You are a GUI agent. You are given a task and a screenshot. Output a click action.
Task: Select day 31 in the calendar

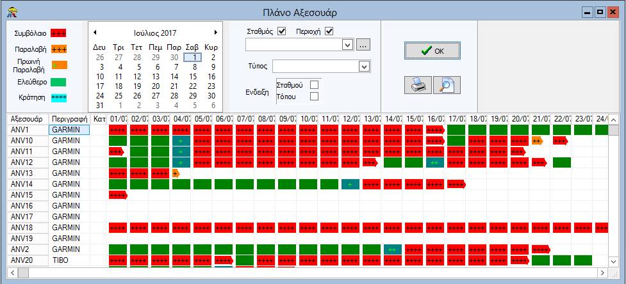click(x=100, y=106)
